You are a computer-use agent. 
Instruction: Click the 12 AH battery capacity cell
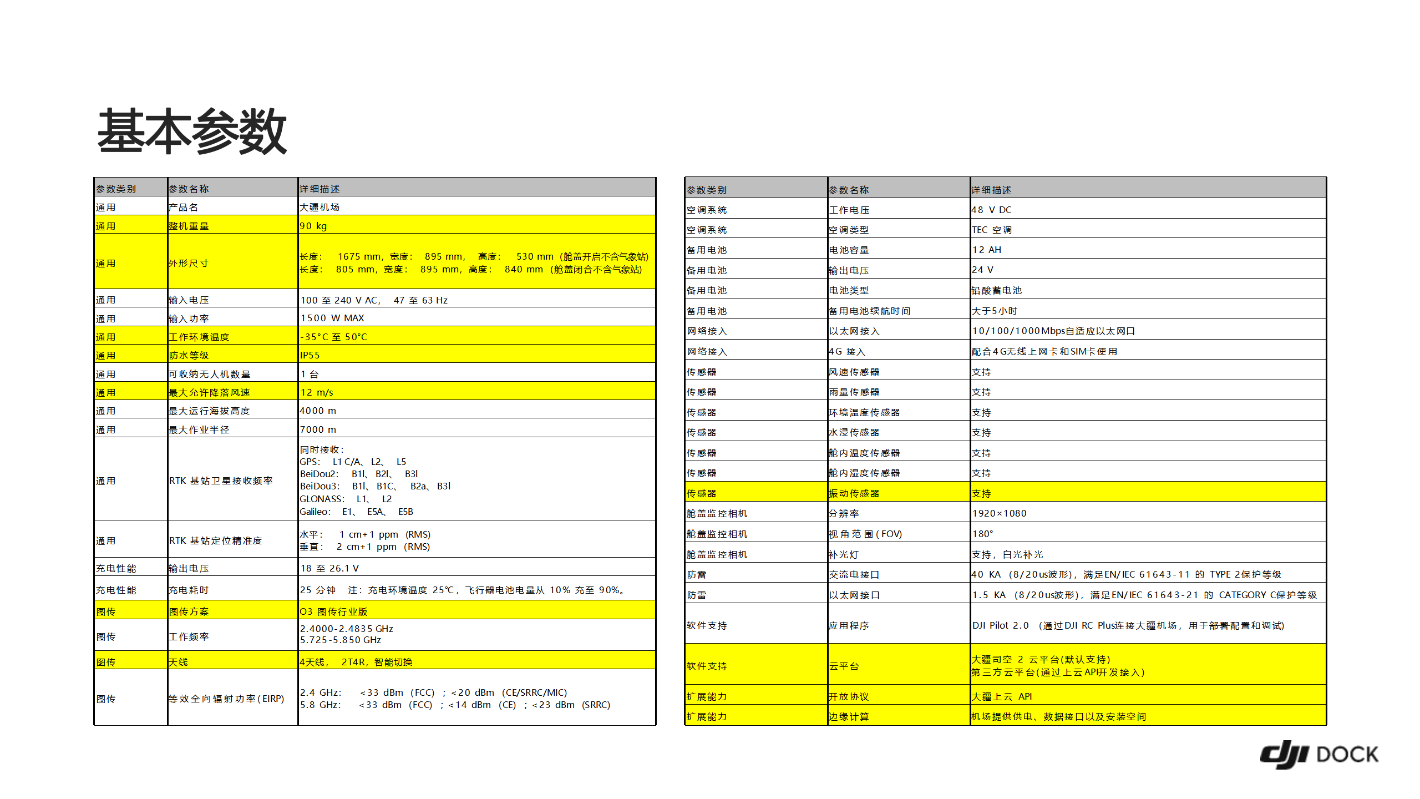click(1148, 249)
